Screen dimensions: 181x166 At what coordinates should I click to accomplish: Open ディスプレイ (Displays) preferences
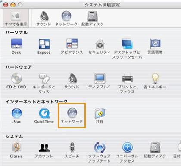(x=100, y=81)
